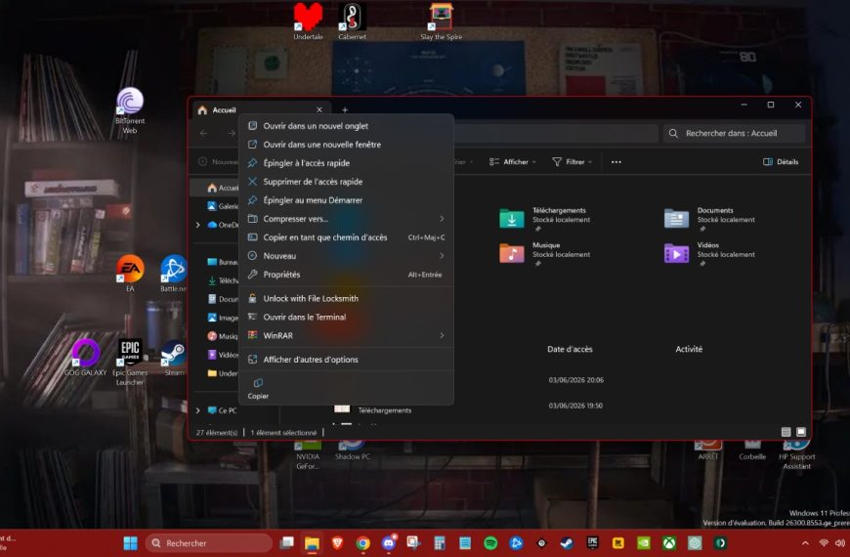Open the Afficher dropdown
The image size is (850, 557).
[512, 161]
